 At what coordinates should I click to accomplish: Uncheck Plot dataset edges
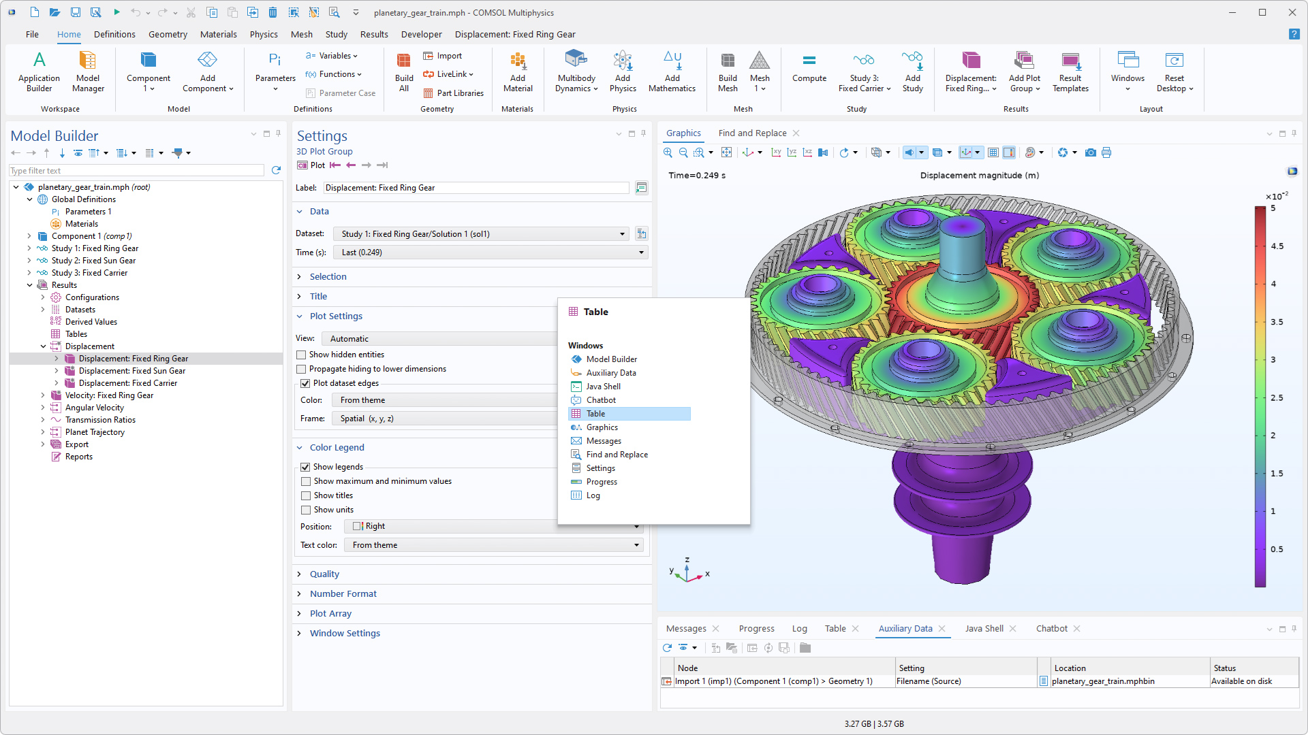(305, 383)
